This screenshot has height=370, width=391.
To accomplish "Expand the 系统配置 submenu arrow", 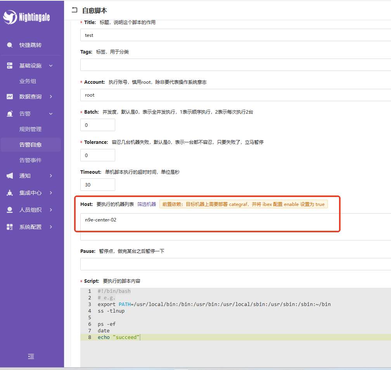I will [x=51, y=227].
